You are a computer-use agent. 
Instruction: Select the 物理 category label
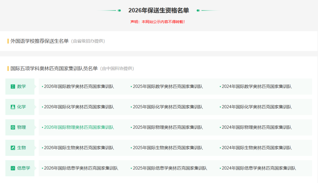(x=21, y=127)
